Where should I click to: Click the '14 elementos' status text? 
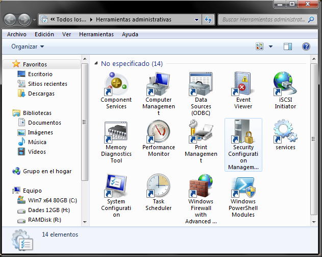pyautogui.click(x=60, y=235)
